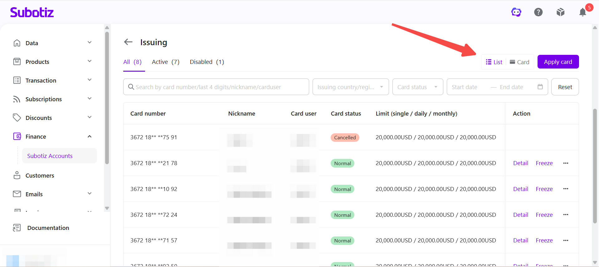Click the Normal badge for card 21 78

[x=343, y=163]
